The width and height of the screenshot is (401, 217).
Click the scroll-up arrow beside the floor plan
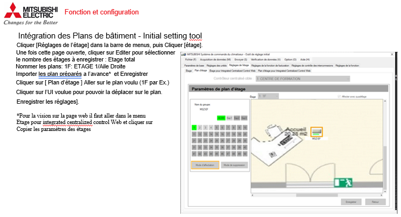(x=385, y=102)
